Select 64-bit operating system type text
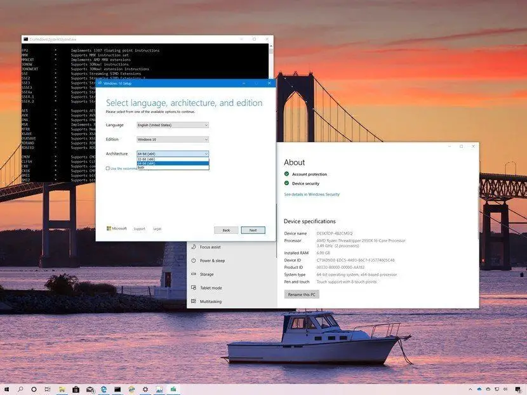The width and height of the screenshot is (527, 395). tap(357, 275)
